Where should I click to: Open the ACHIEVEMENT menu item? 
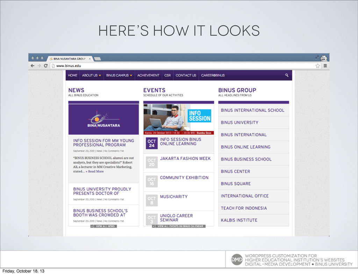[x=148, y=75]
